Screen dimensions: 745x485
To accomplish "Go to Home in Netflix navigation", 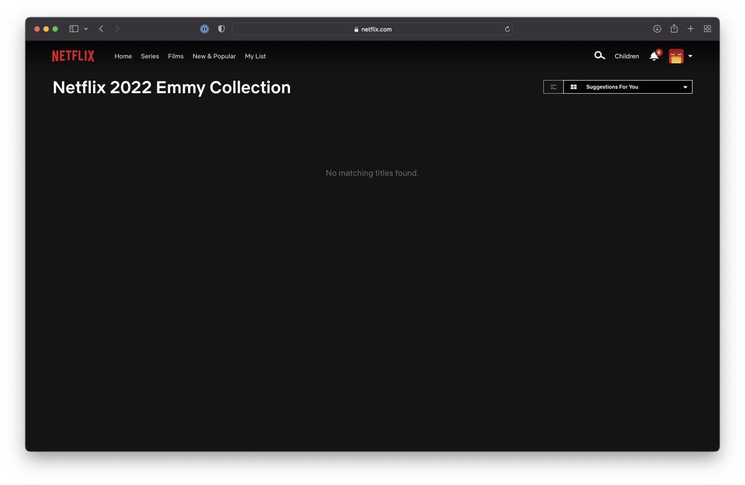I will click(123, 56).
